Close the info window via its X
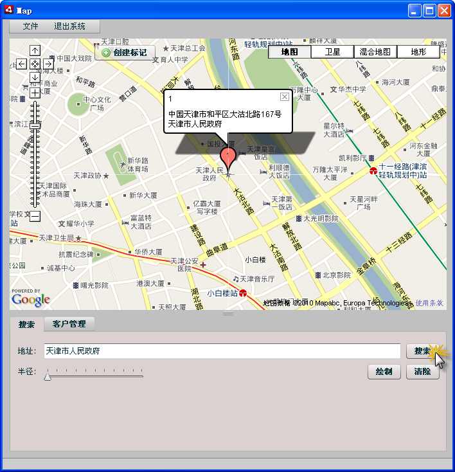This screenshot has width=455, height=472. coord(284,96)
